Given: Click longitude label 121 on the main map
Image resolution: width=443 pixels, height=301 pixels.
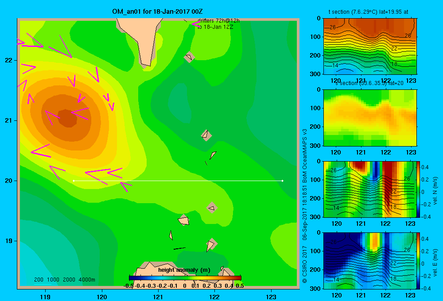Looking at the screenshot, I should point(158,297).
